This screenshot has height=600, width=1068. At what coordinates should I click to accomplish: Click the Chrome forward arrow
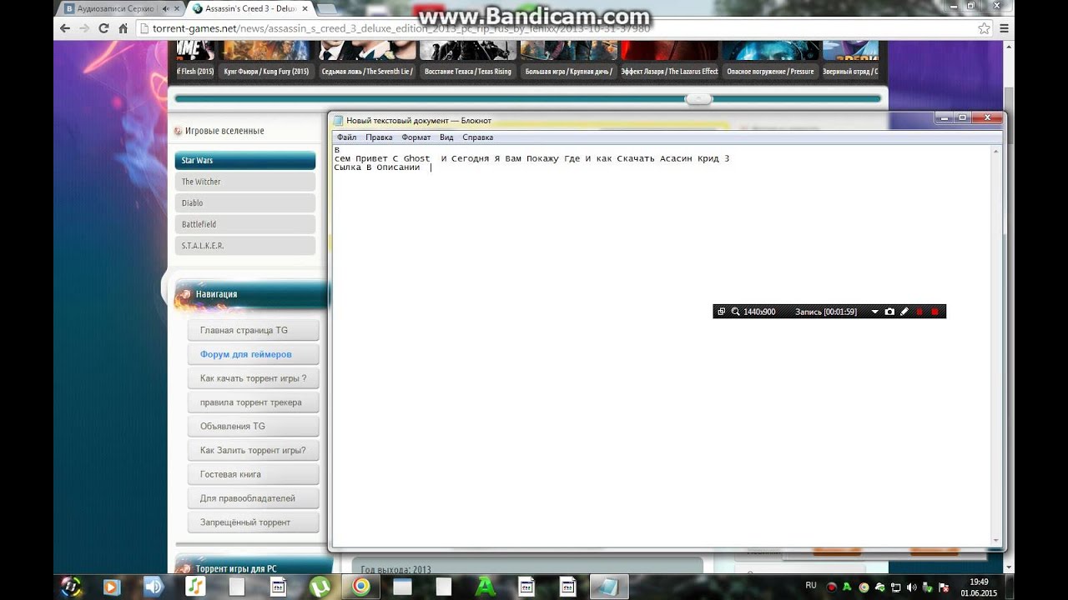[84, 27]
